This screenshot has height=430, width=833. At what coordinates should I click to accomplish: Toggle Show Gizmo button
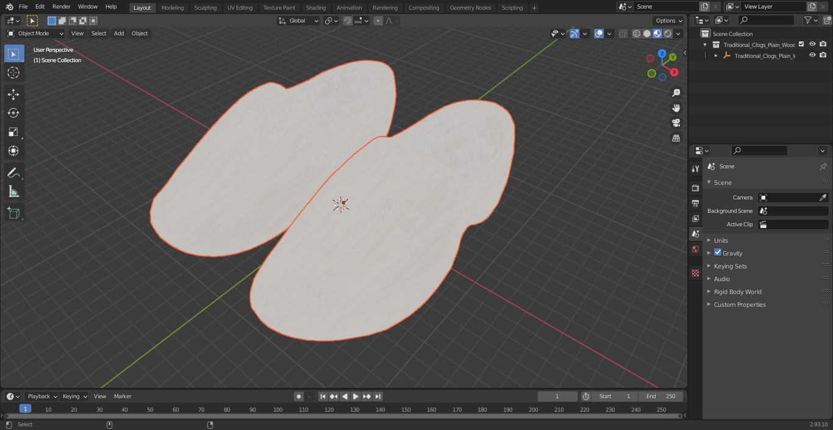[x=574, y=34]
